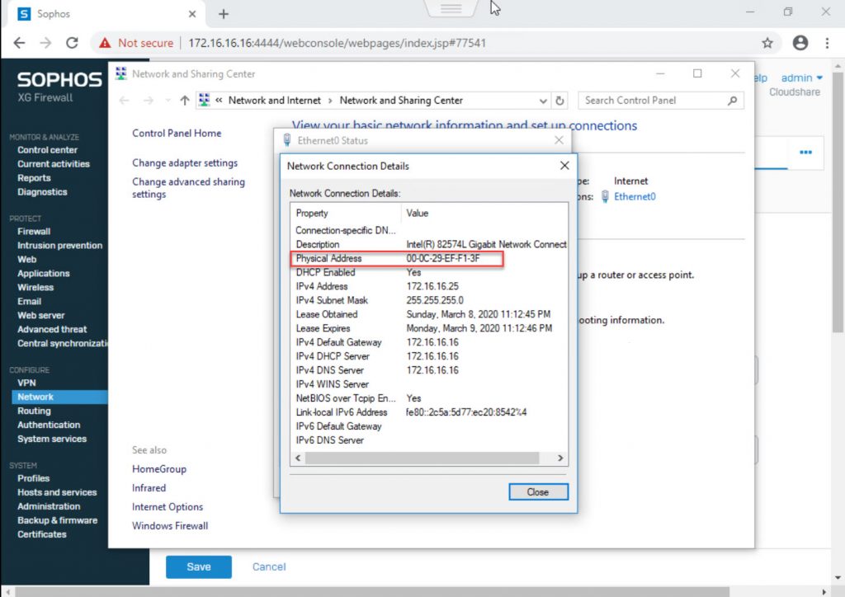Select the IPv4 Default Gateway row
Image resolution: width=845 pixels, height=597 pixels.
pos(429,342)
